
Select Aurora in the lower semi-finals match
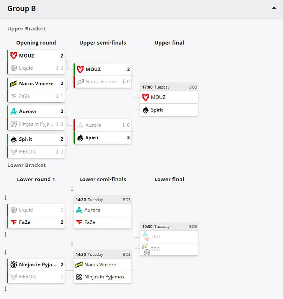tap(92, 210)
